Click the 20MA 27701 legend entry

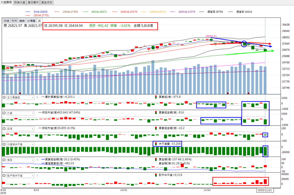click(37, 15)
